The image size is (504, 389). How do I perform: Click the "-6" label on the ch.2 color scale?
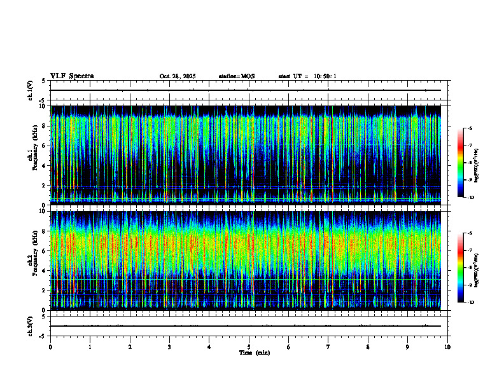point(470,233)
